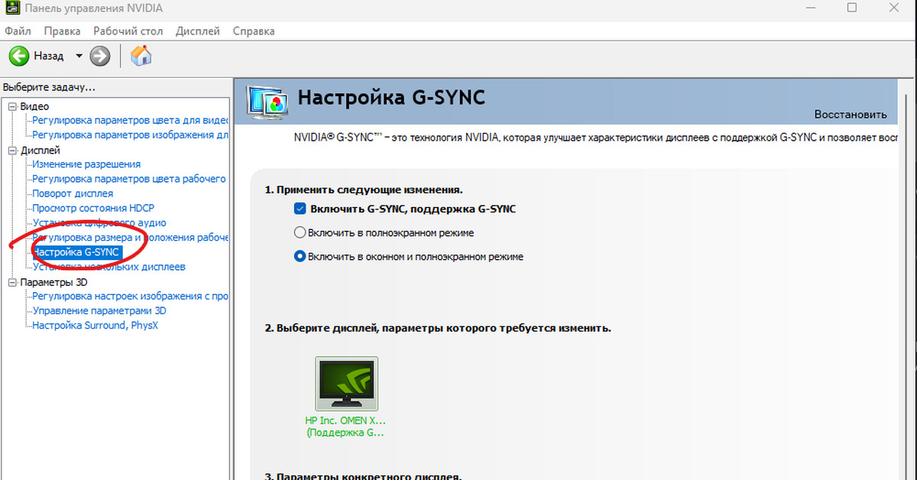Image resolution: width=917 pixels, height=480 pixels.
Task: Select the HP Inc. OMEN X display thumbnail
Action: point(347,384)
